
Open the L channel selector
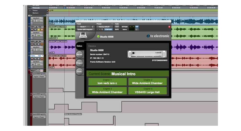(137, 30)
